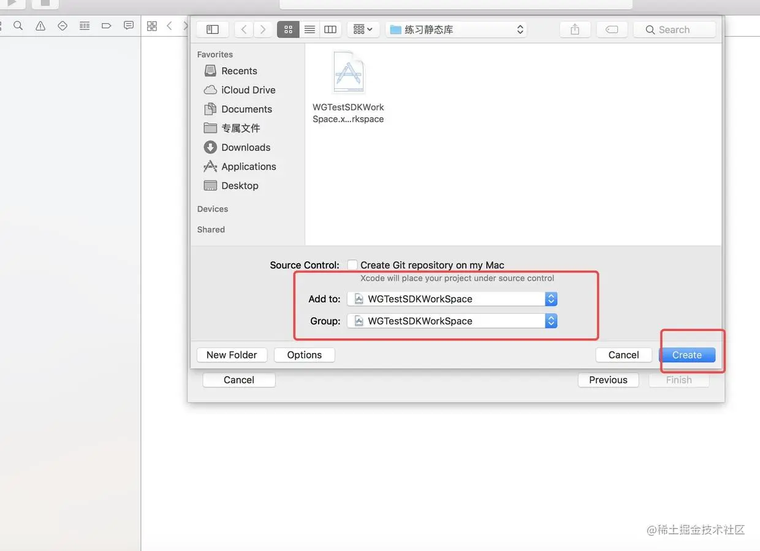Open the 练习静态库 folder path popup
Image resolution: width=760 pixels, height=551 pixels.
pos(457,29)
